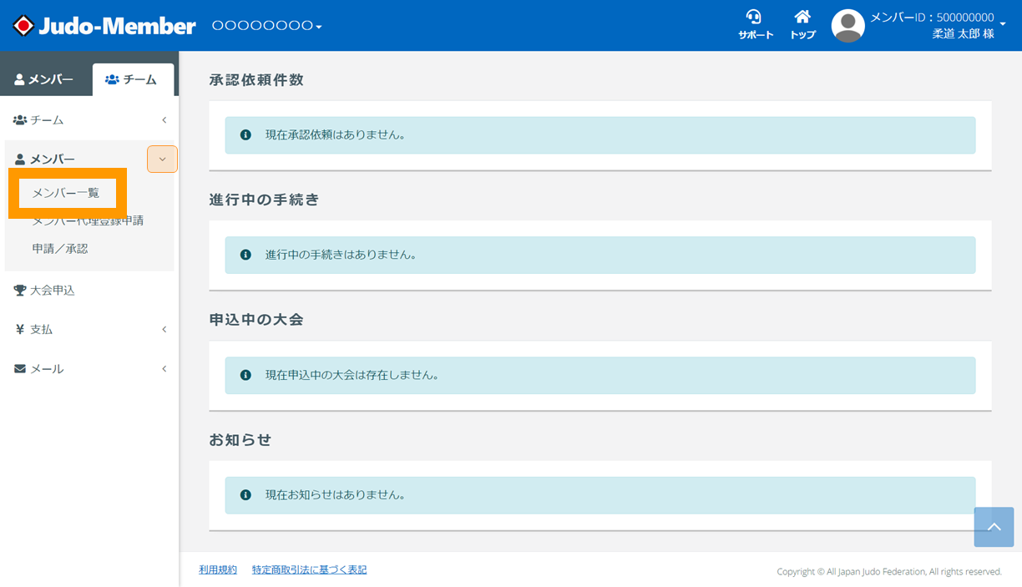Click info icon beside 現在お知らせはありません
Viewport: 1022px width, 587px height.
pyautogui.click(x=245, y=495)
